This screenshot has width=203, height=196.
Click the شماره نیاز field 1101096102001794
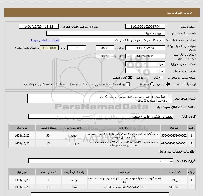point(145,26)
